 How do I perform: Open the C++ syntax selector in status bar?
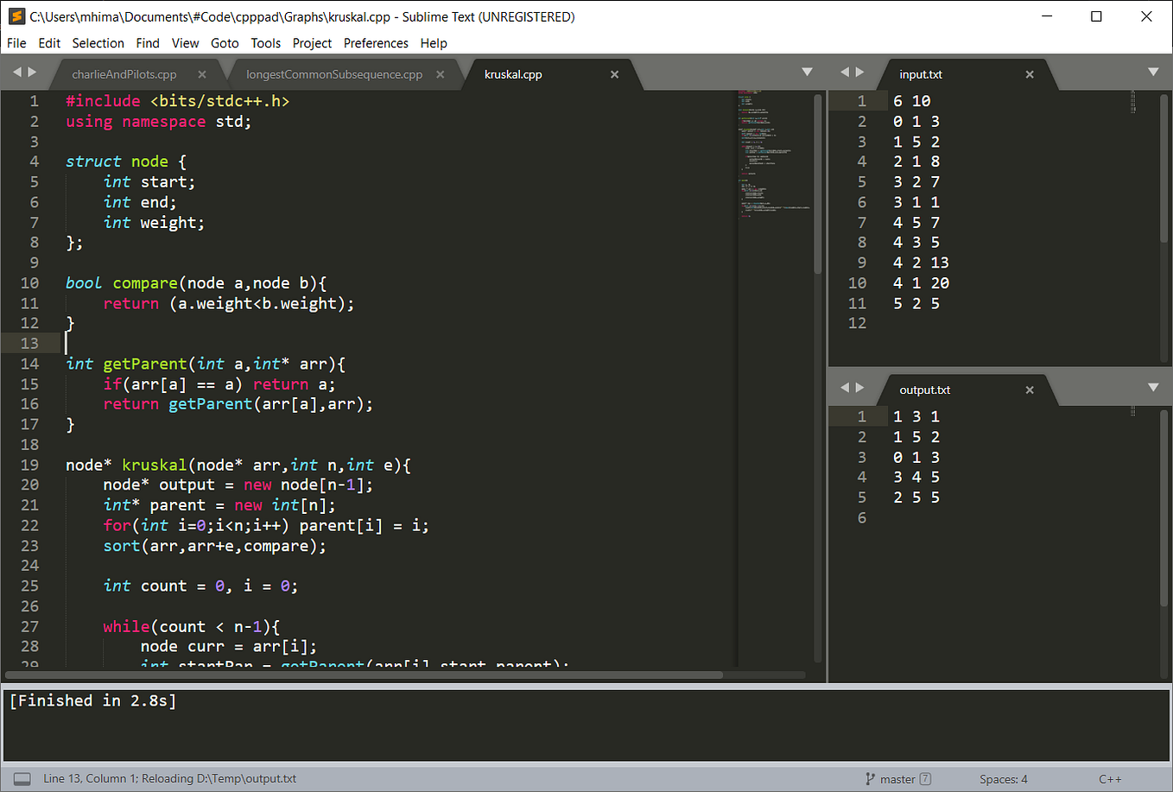1111,778
